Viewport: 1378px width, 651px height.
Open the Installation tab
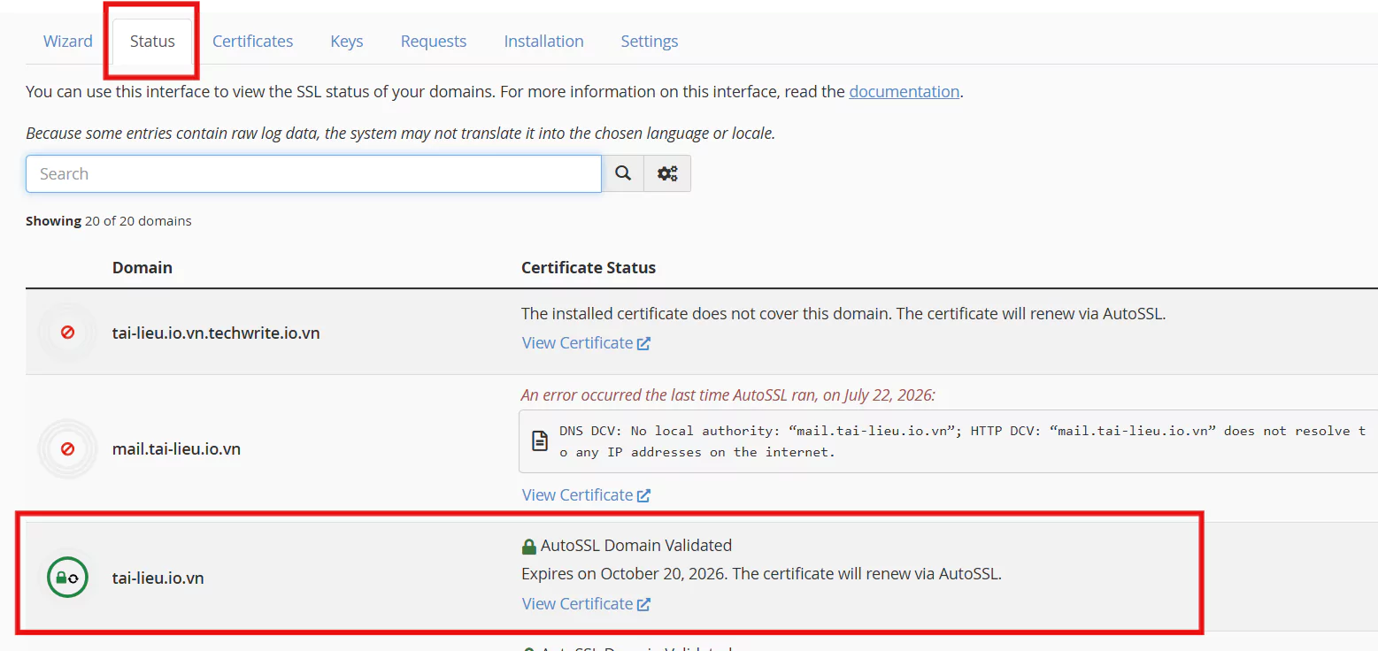pyautogui.click(x=543, y=42)
